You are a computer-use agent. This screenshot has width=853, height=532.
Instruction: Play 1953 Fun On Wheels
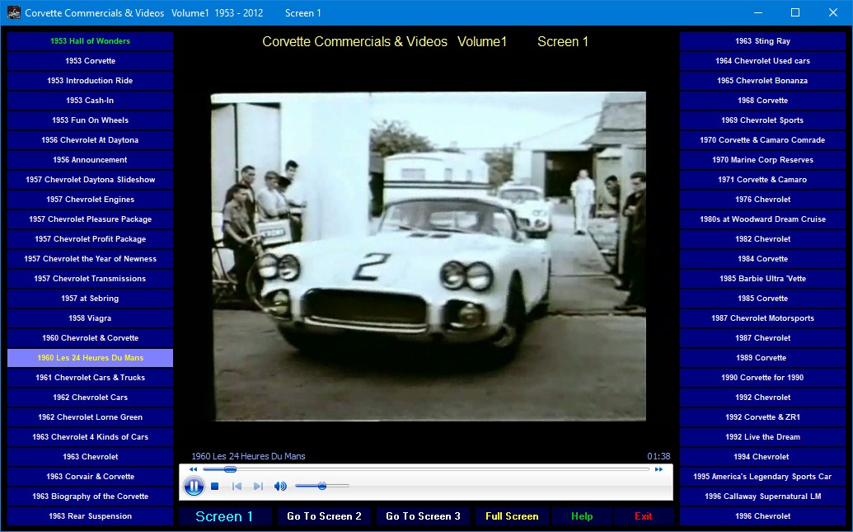91,120
